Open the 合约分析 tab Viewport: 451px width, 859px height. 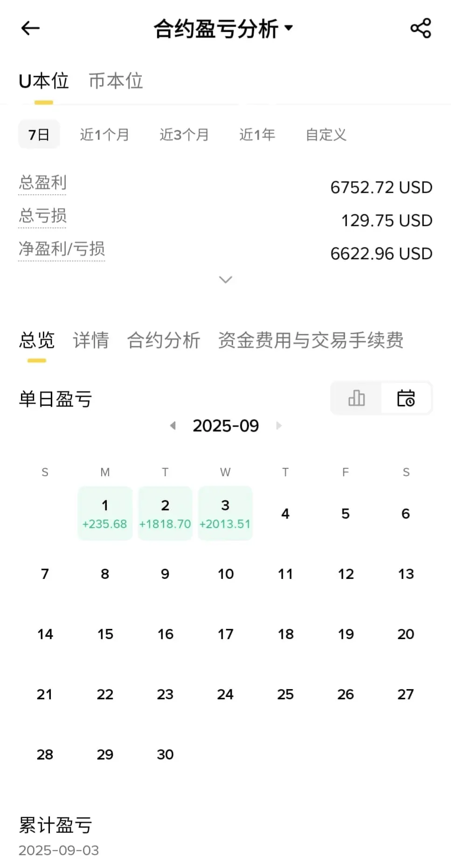click(164, 340)
